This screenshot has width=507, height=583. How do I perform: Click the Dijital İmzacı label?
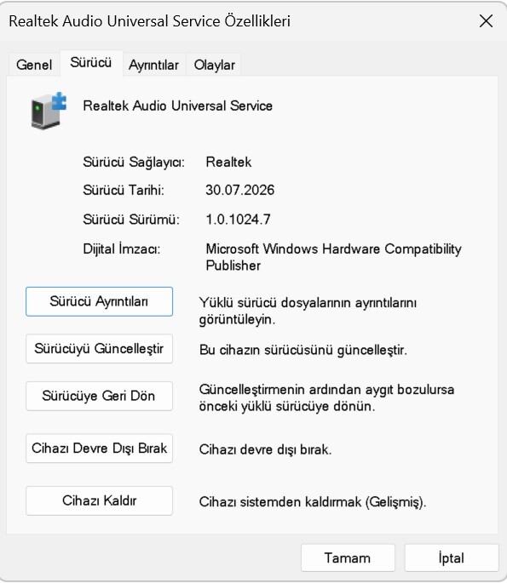point(121,249)
